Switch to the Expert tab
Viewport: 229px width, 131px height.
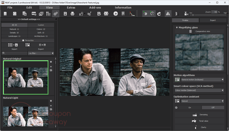(x=213, y=20)
